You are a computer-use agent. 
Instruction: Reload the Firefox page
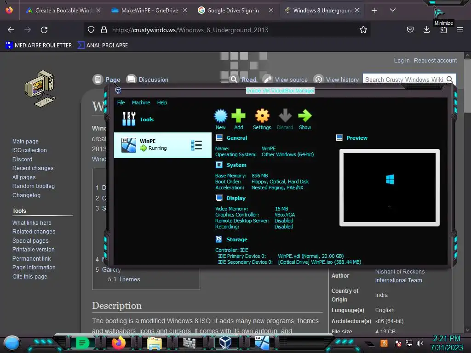click(x=44, y=30)
